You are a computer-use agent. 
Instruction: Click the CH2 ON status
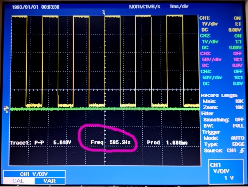(x=238, y=36)
